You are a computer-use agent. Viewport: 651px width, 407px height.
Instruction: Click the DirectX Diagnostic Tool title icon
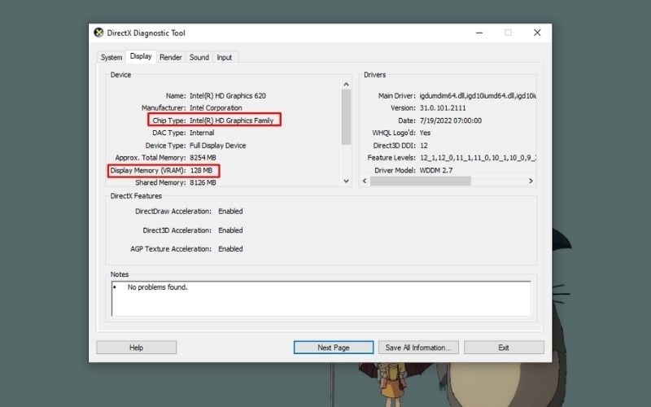pyautogui.click(x=98, y=33)
